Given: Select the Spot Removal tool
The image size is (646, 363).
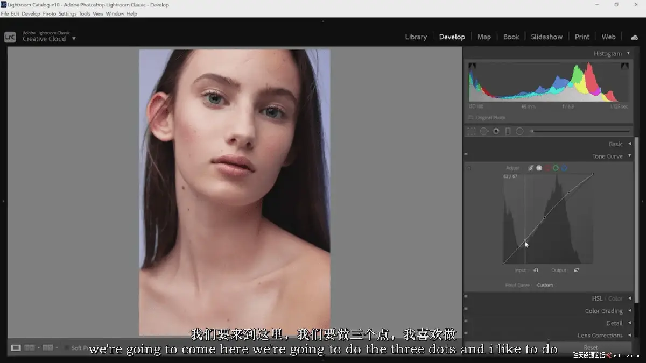Looking at the screenshot, I should [484, 131].
